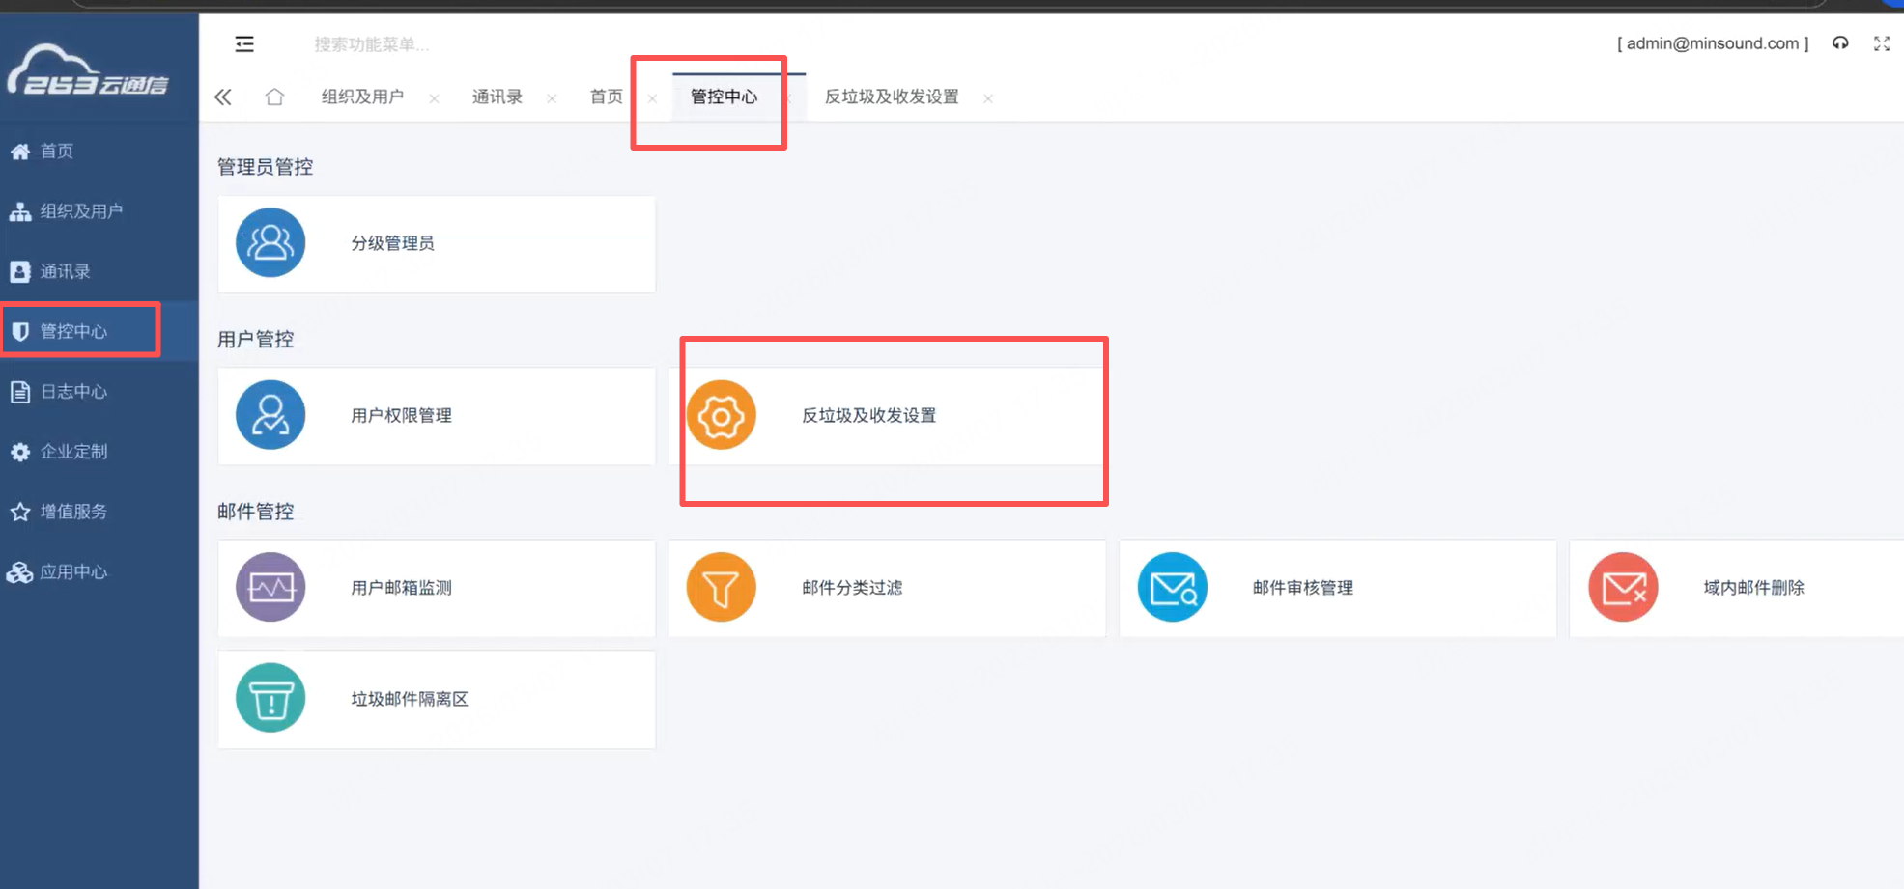The width and height of the screenshot is (1904, 889).
Task: Switch to the 首页 tab
Action: pos(607,97)
